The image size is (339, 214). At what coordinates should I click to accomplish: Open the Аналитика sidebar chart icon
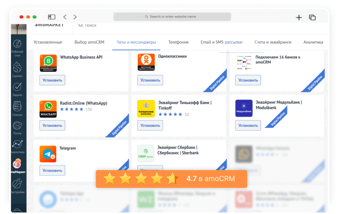pos(17,144)
